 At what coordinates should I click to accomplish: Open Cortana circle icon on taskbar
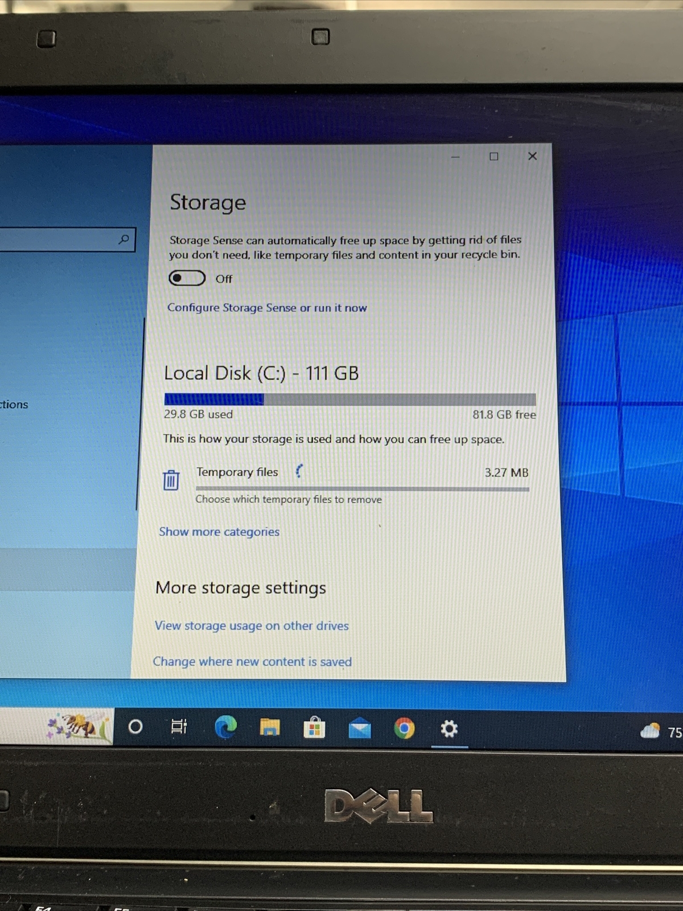pos(135,727)
